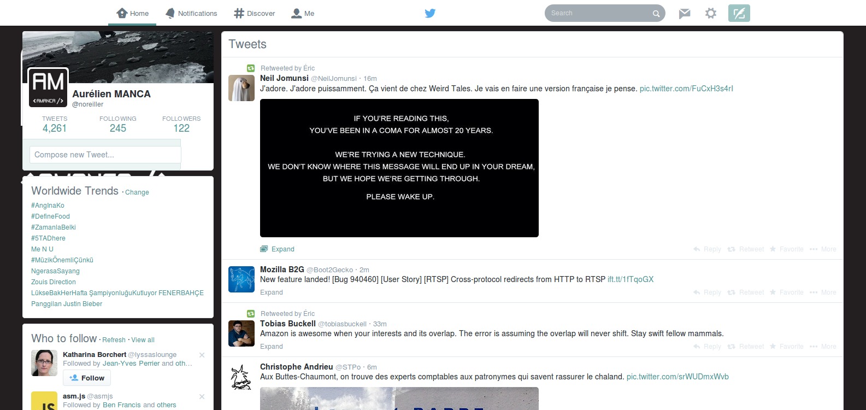This screenshot has height=410, width=866.
Task: Open the NgerasaSayang trend
Action: pos(55,271)
